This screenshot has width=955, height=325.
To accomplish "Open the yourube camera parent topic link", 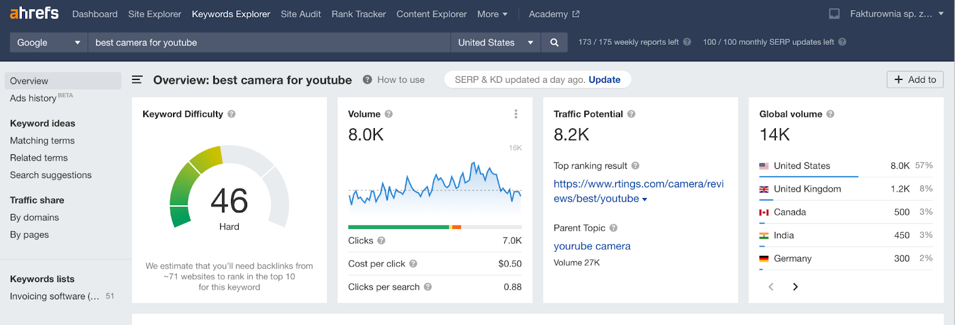I will [x=592, y=246].
